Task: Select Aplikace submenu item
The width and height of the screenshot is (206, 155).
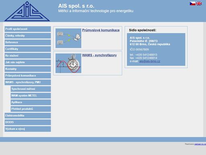Action: click(31, 102)
